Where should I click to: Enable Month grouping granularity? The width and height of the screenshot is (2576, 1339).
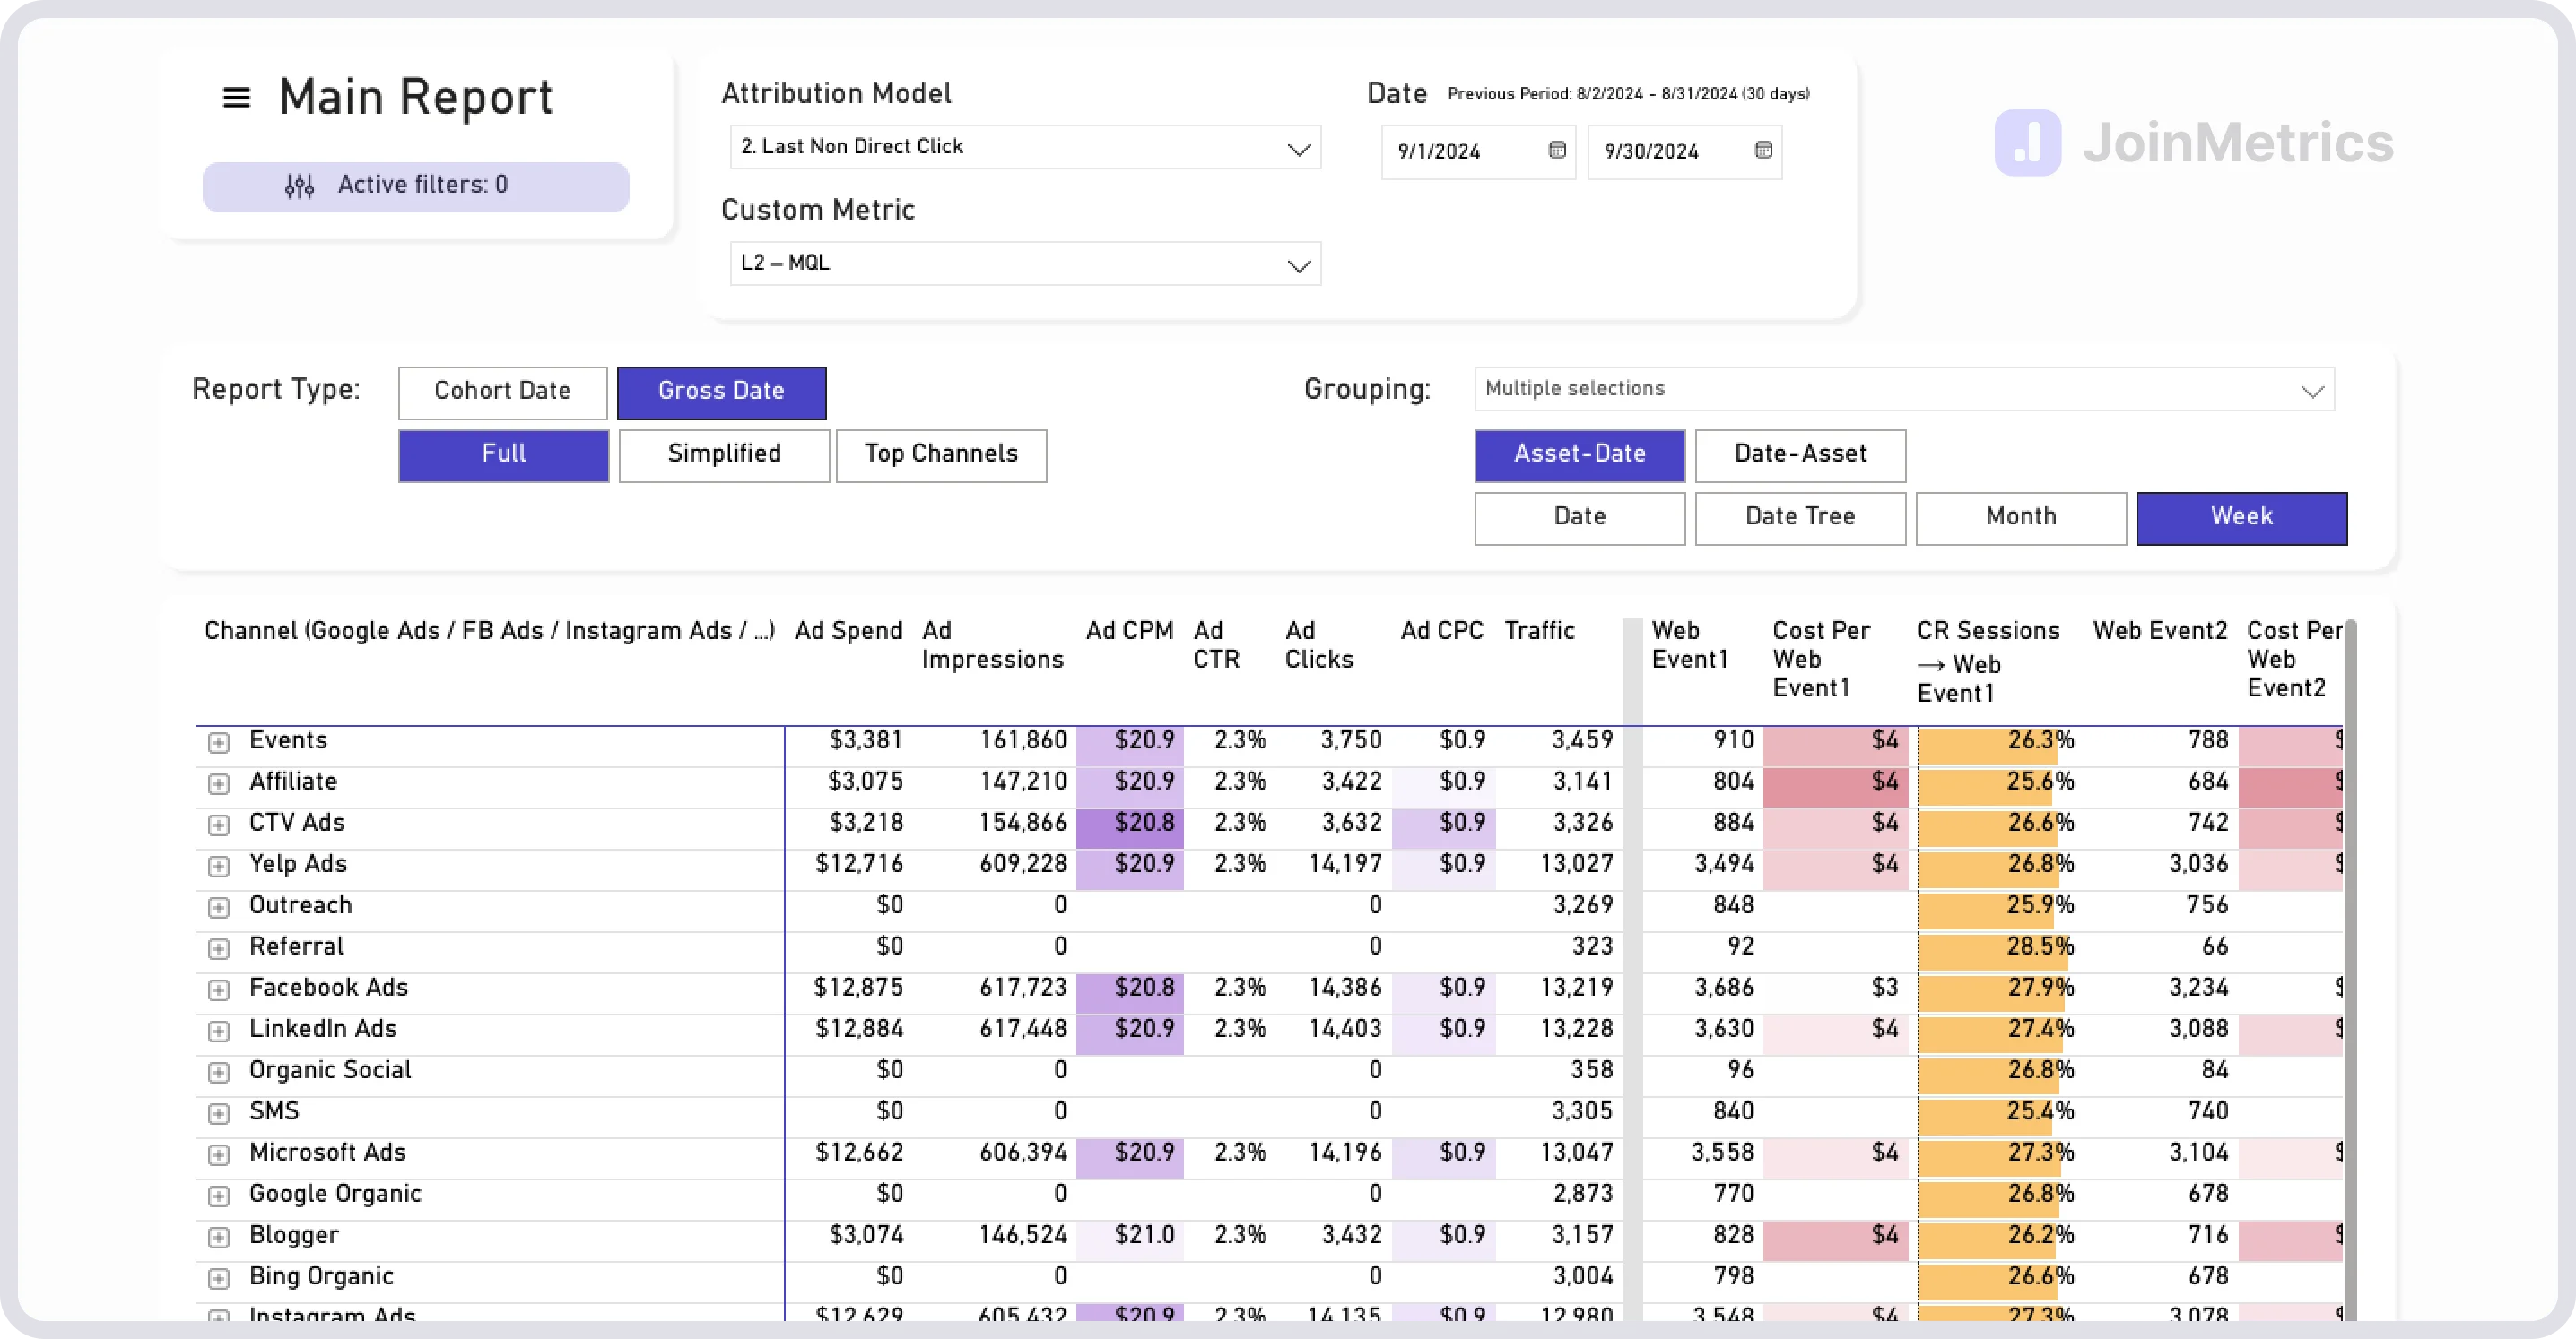(2020, 518)
